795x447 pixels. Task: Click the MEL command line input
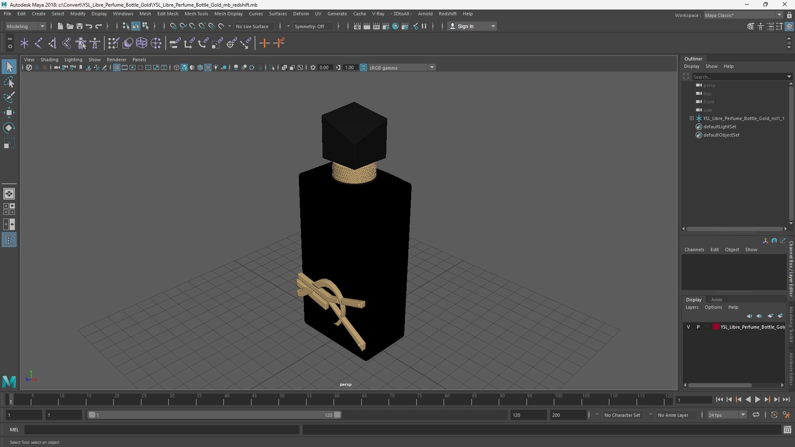(161, 430)
